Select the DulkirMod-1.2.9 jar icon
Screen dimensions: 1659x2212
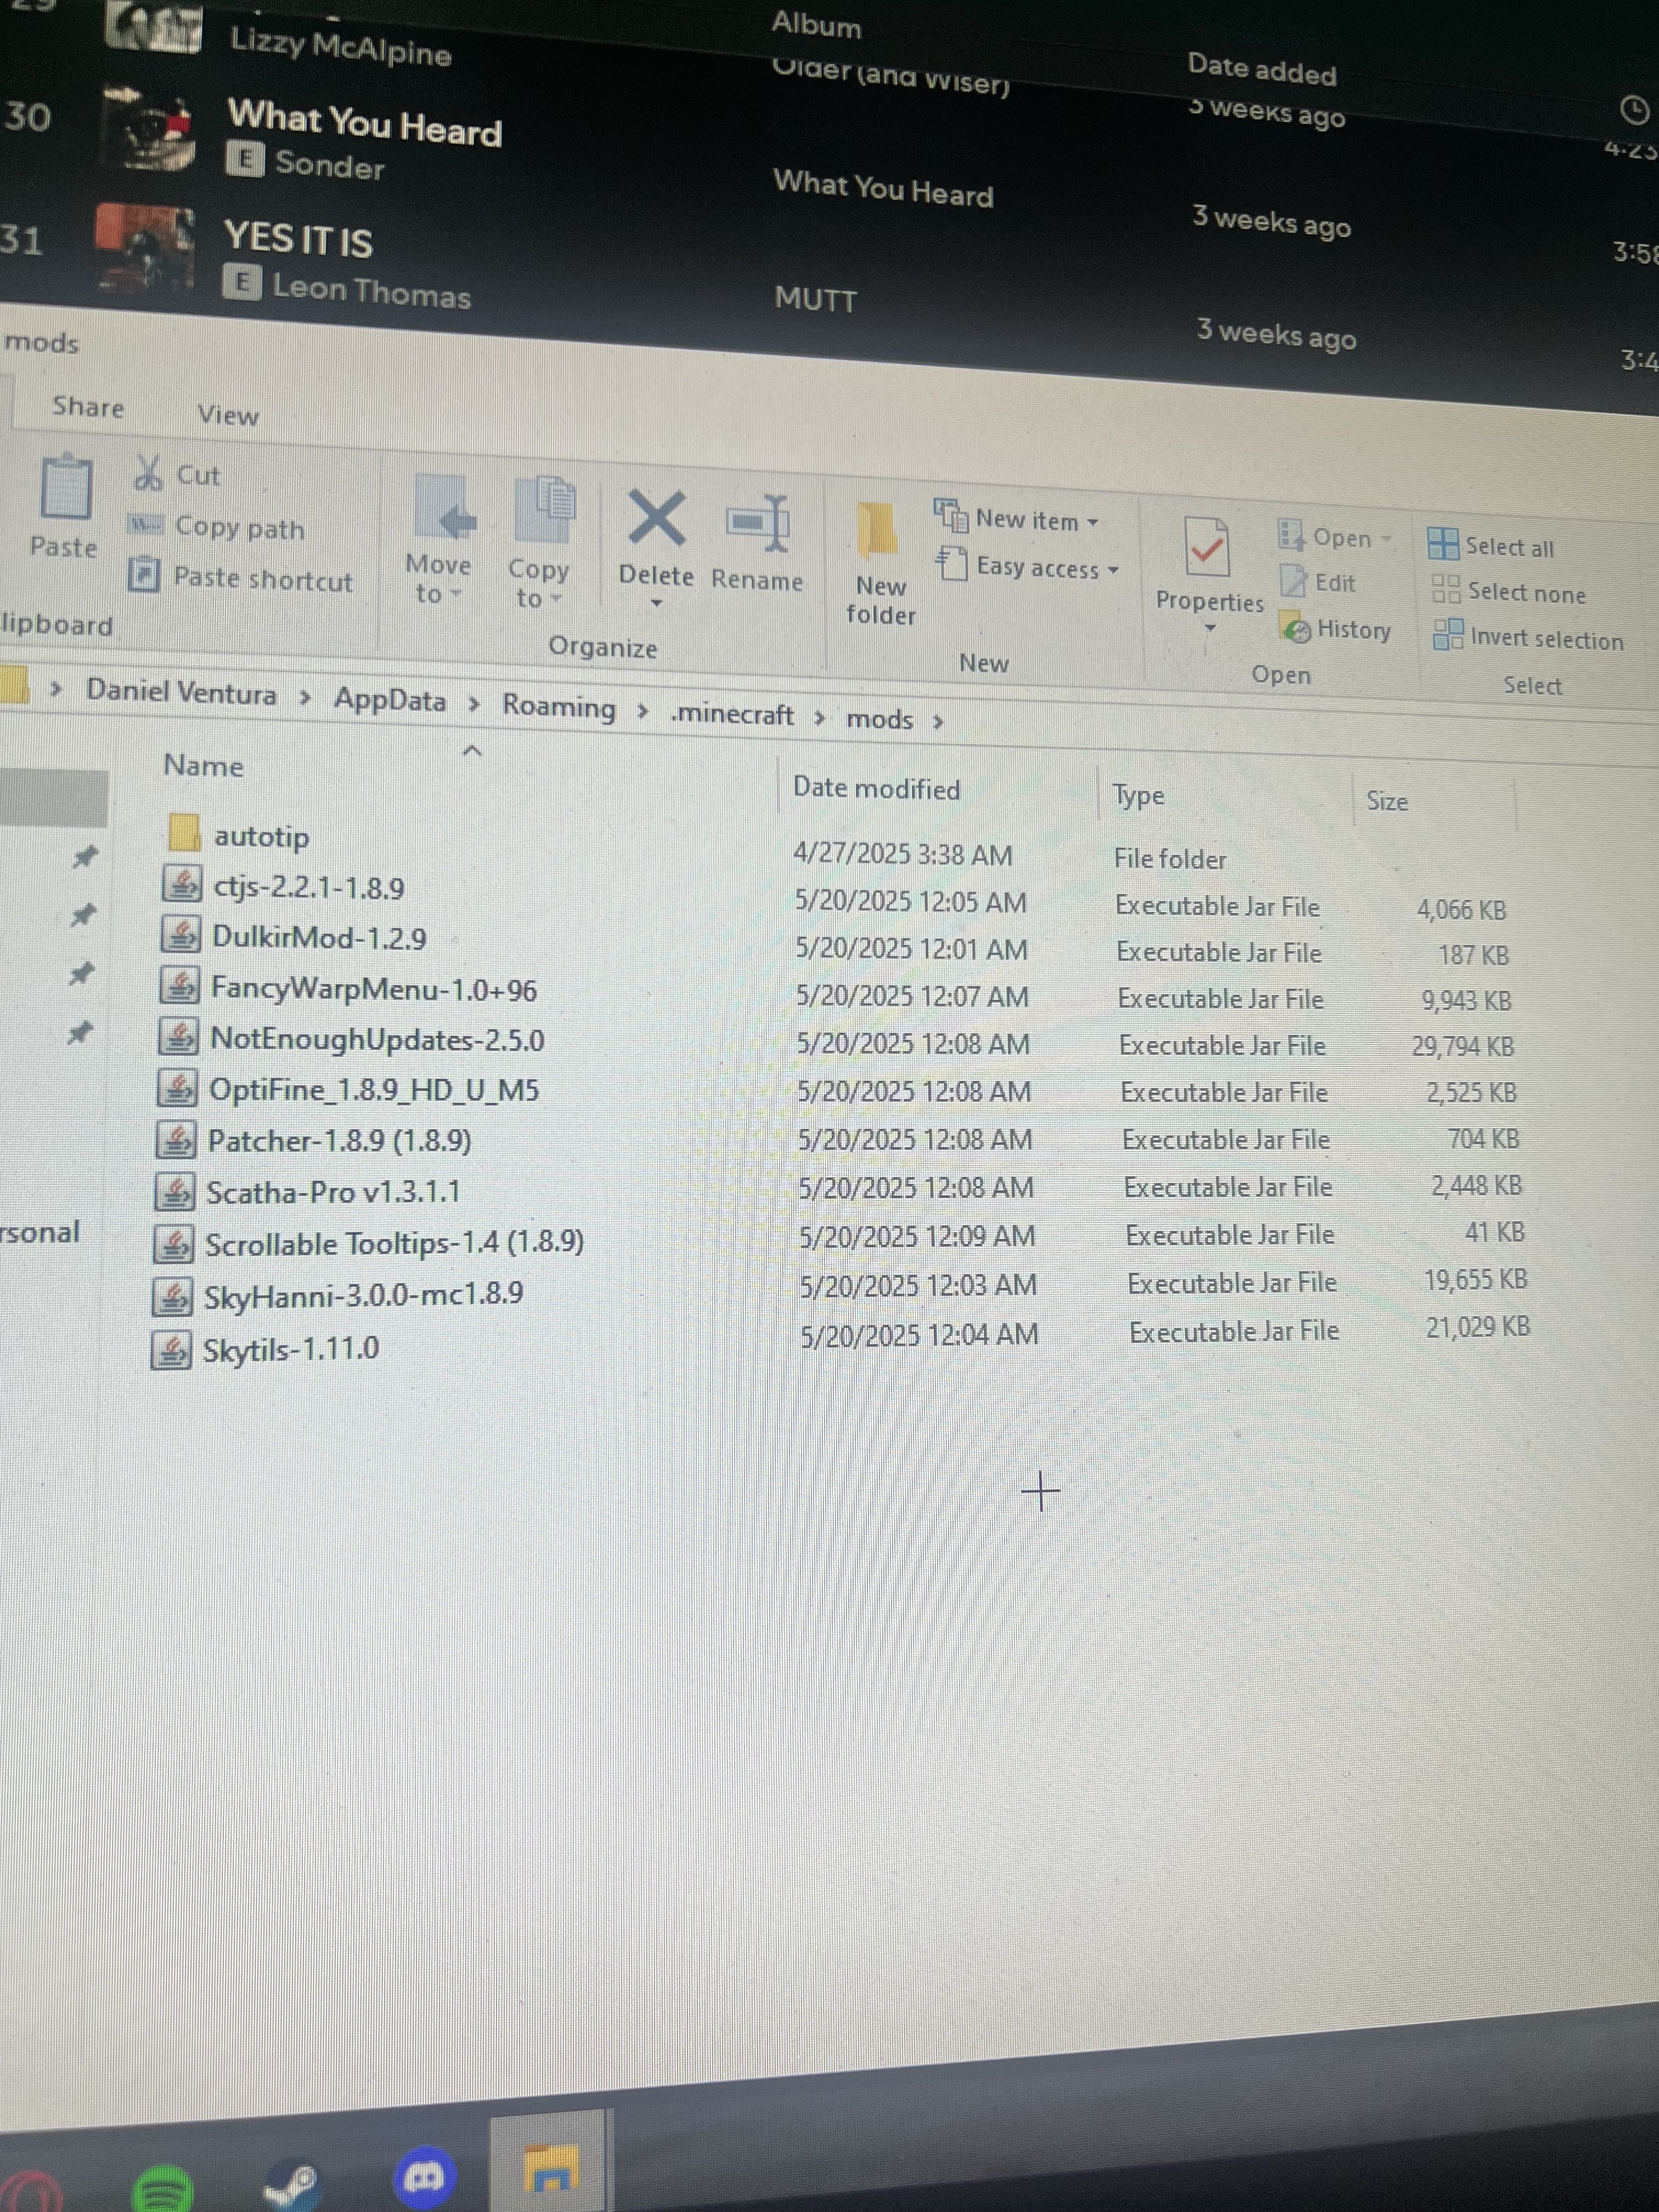(181, 934)
